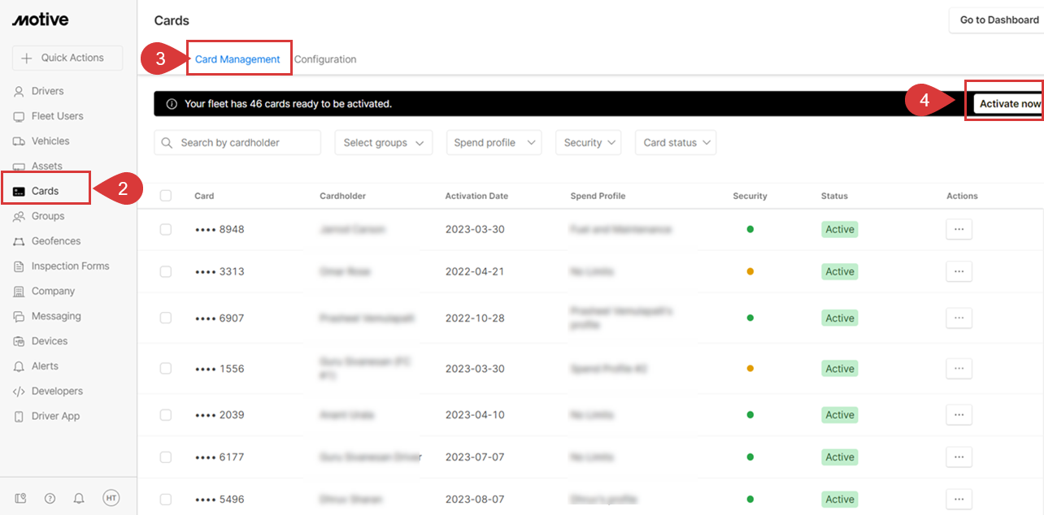Image resolution: width=1044 pixels, height=515 pixels.
Task: Open the Security filter dropdown
Action: click(589, 142)
